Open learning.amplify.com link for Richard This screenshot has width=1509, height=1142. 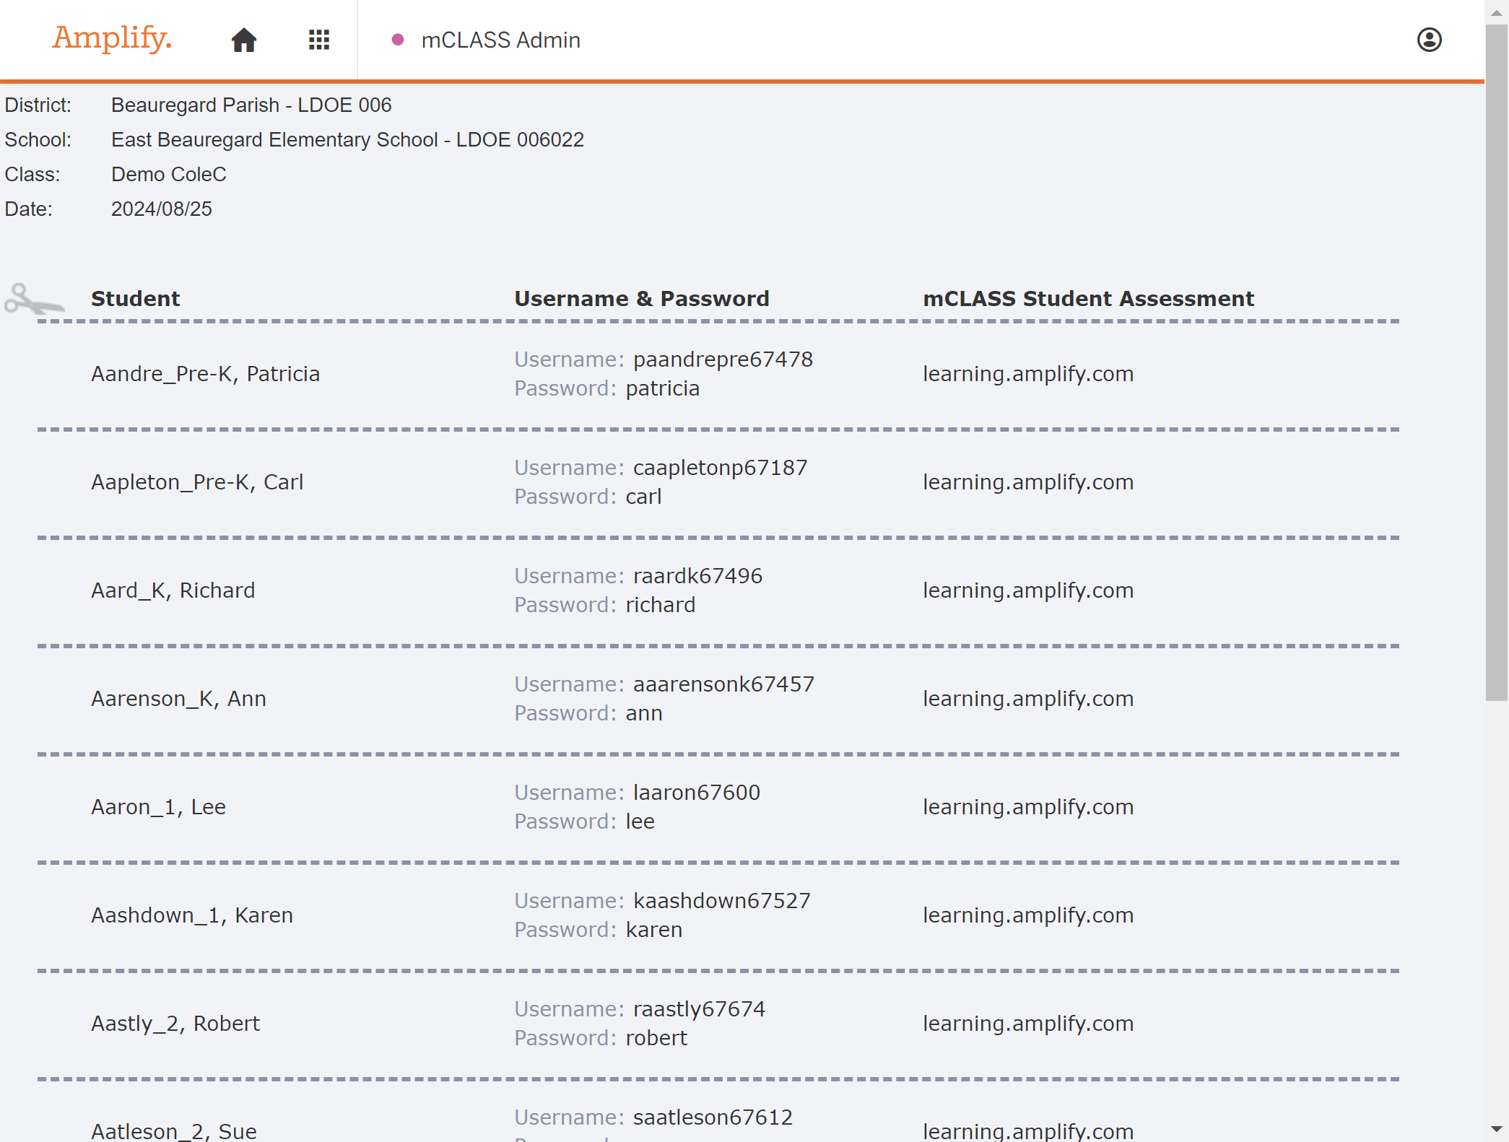tap(1028, 590)
